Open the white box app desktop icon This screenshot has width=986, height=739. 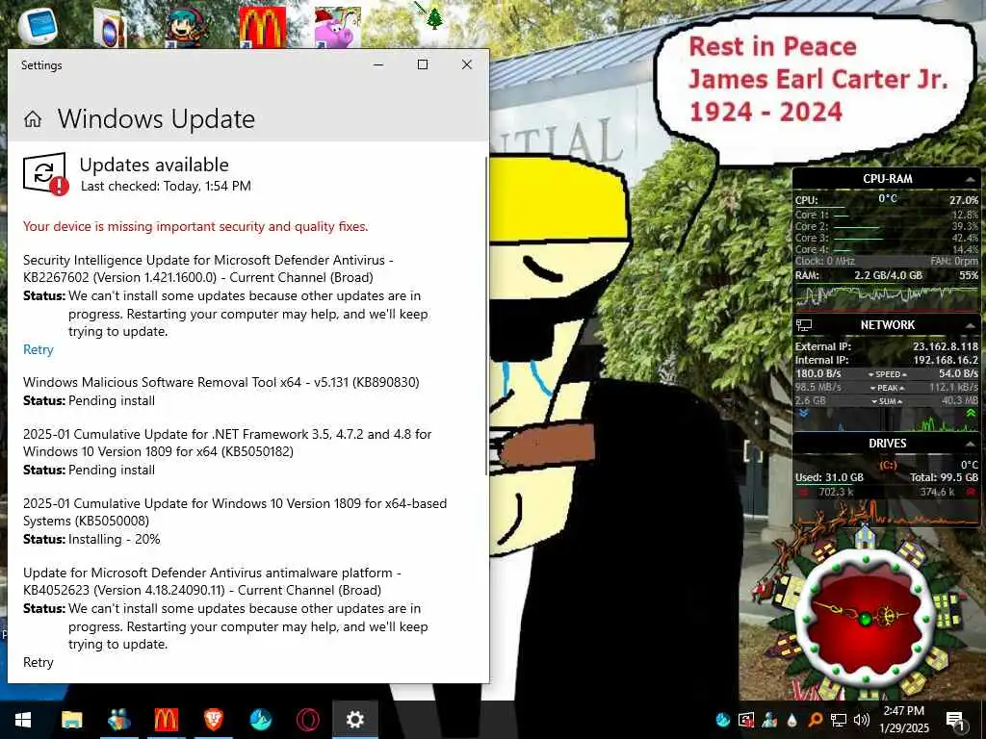110,28
